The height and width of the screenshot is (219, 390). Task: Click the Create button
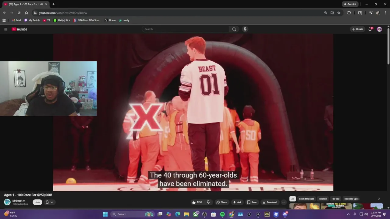[x=357, y=29]
